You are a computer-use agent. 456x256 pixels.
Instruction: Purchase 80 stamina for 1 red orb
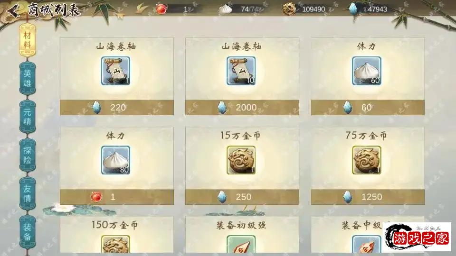coord(117,197)
